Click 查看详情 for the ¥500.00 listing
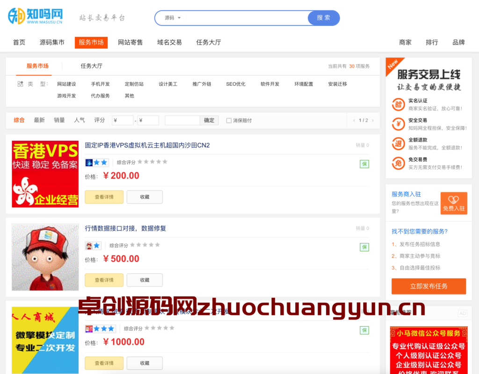This screenshot has width=479, height=374. (x=104, y=280)
